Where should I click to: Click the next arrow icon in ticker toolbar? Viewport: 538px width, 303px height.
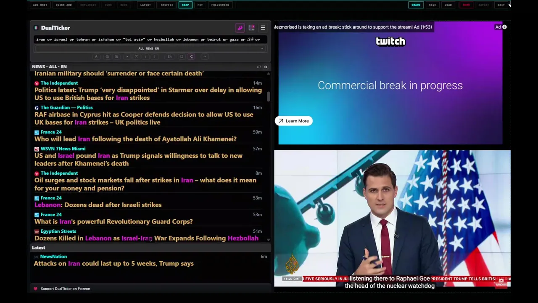154,56
